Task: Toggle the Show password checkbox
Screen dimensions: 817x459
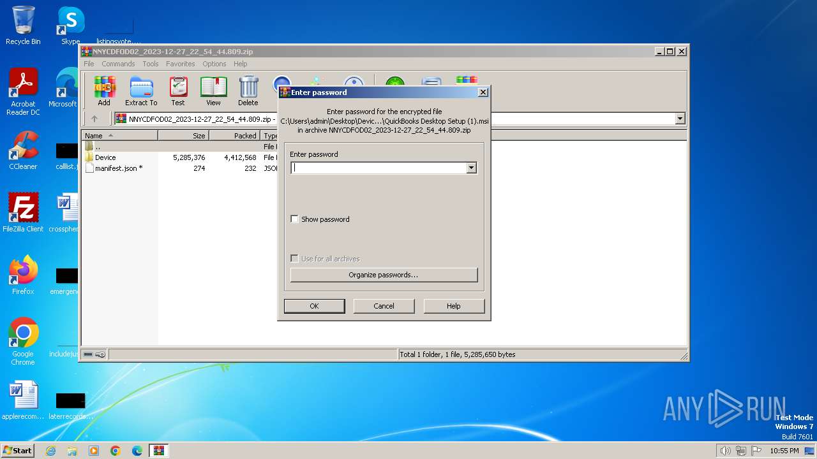Action: coord(294,219)
